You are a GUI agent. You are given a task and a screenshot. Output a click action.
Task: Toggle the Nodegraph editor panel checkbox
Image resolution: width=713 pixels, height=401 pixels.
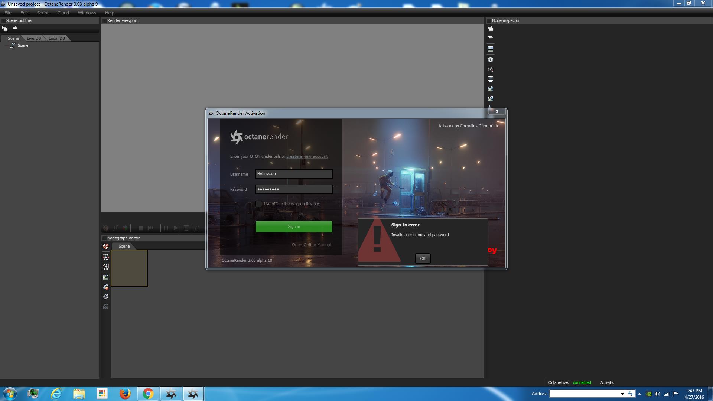click(x=104, y=238)
